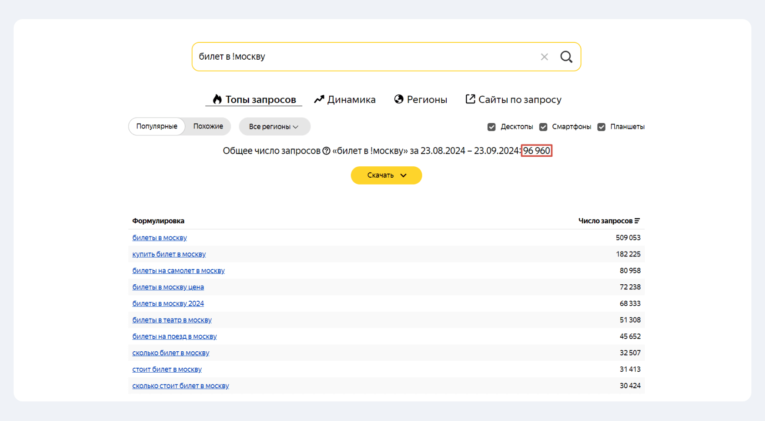Click the sort icon beside Число запросов
Image resolution: width=765 pixels, height=421 pixels.
coord(637,221)
